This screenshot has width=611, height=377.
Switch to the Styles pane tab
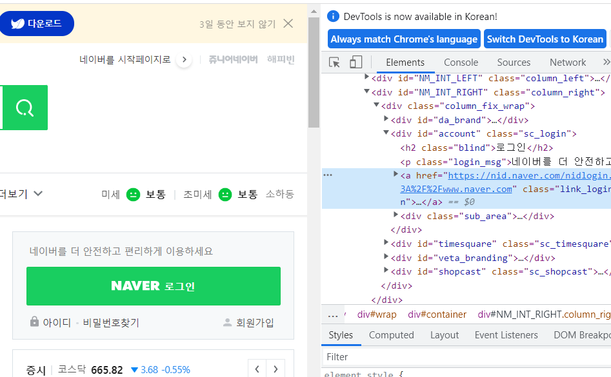pyautogui.click(x=341, y=335)
